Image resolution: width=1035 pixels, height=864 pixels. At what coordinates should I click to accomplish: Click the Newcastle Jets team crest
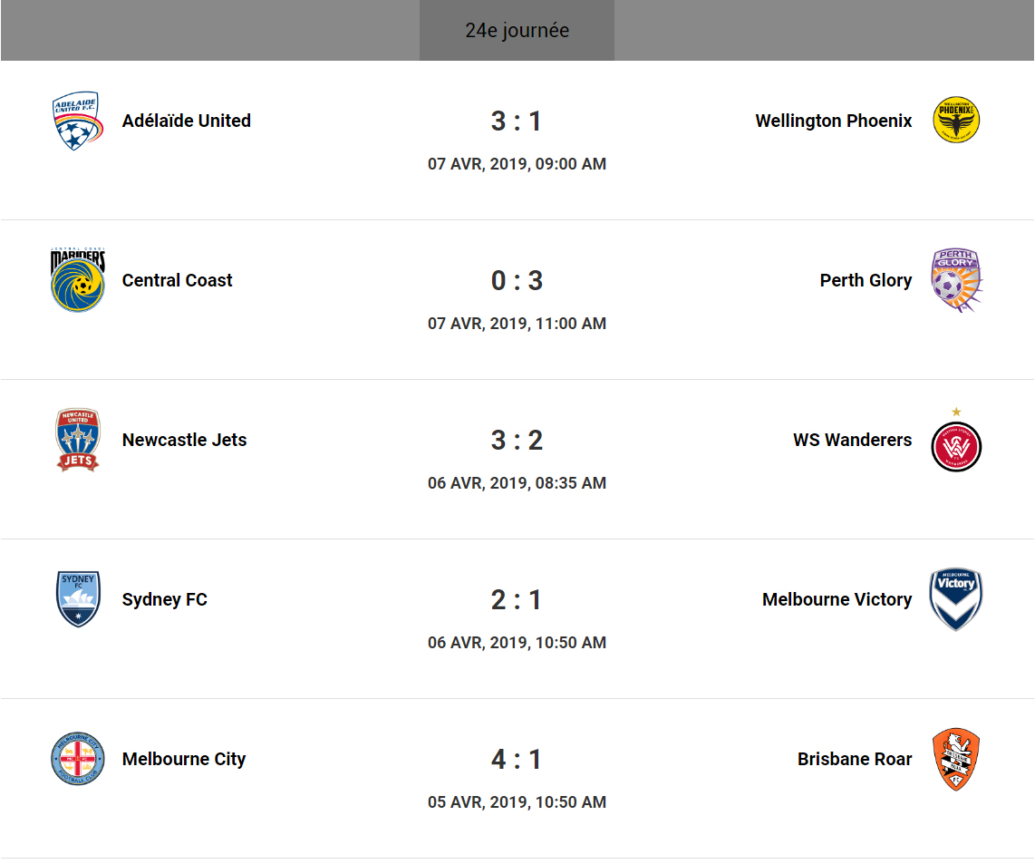coord(77,440)
